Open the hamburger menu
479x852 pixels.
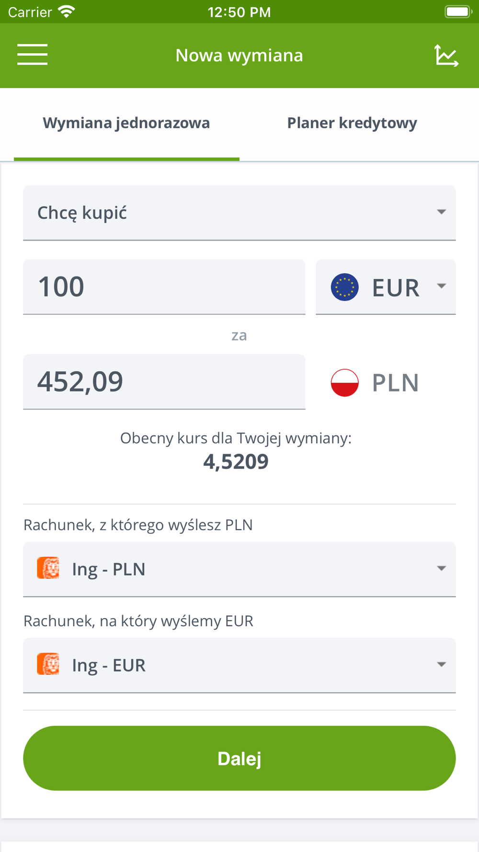[32, 55]
